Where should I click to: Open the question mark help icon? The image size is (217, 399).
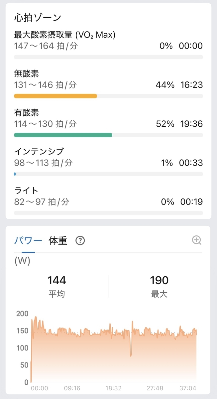click(80, 240)
